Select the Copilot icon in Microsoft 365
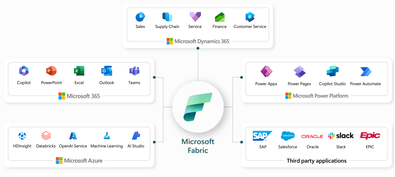Image resolution: width=395 pixels, height=177 pixels. pyautogui.click(x=24, y=71)
